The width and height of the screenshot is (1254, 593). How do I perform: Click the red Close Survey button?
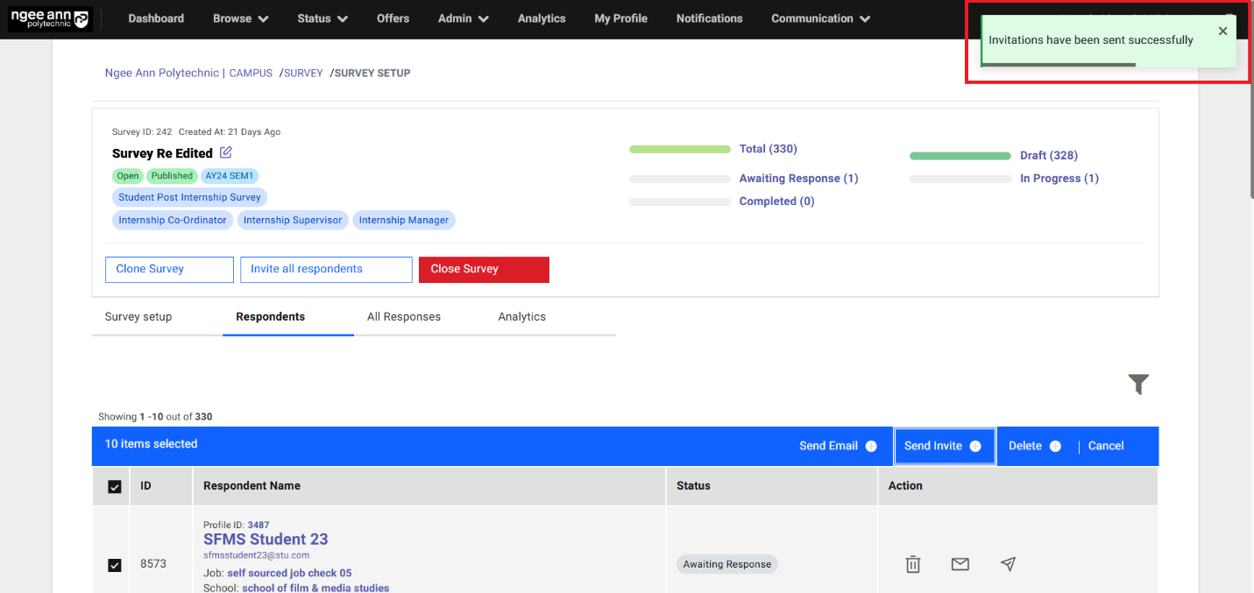(x=484, y=269)
